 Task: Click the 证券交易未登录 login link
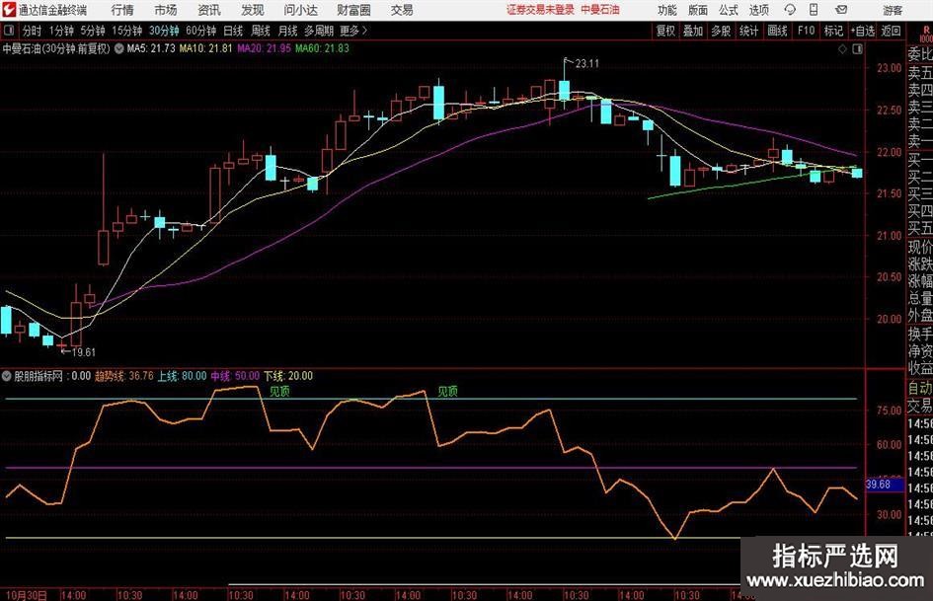[540, 10]
